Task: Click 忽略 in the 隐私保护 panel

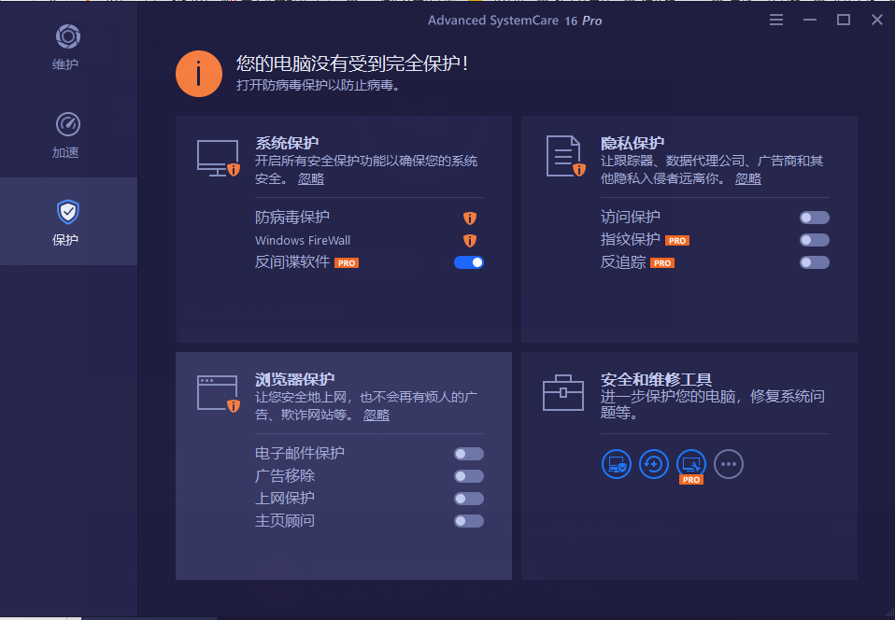Action: (x=747, y=177)
